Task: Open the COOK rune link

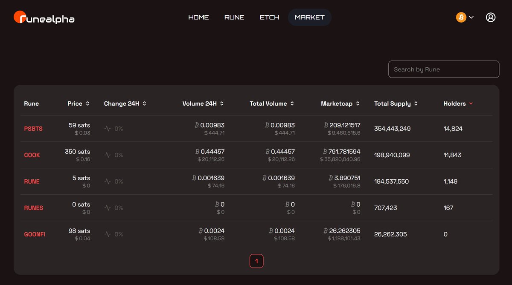Action: coord(32,155)
